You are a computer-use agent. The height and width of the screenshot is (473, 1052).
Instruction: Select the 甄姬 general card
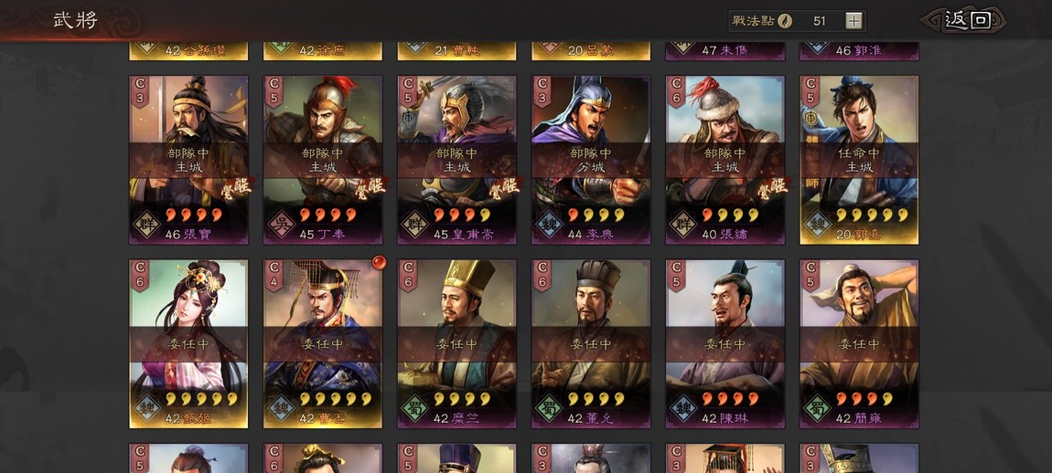tap(188, 344)
